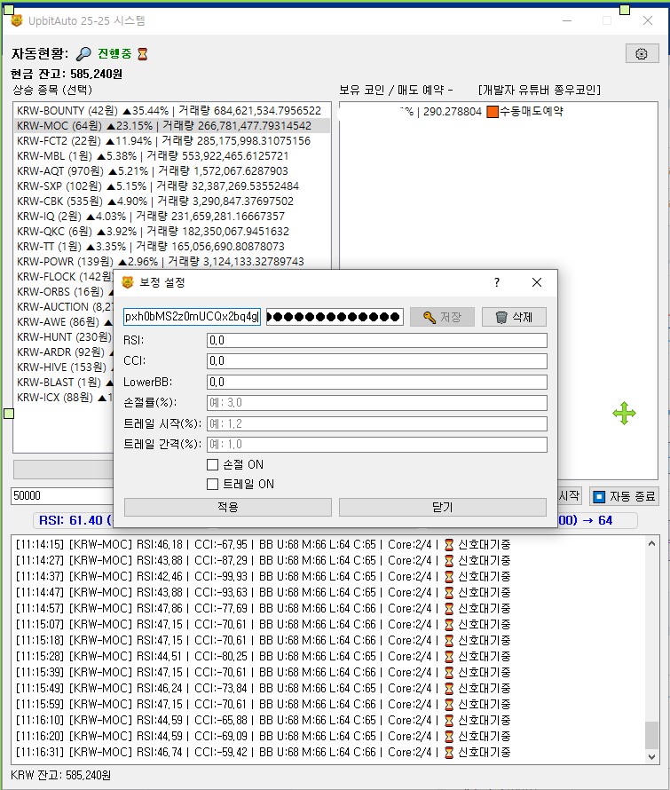Click the 보정 설정 dialog title icon

128,282
